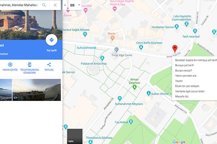Viewport: 217px width, 144px height.
Task: Click "Yakın çevrede ara" menu option
Action: point(186,75)
